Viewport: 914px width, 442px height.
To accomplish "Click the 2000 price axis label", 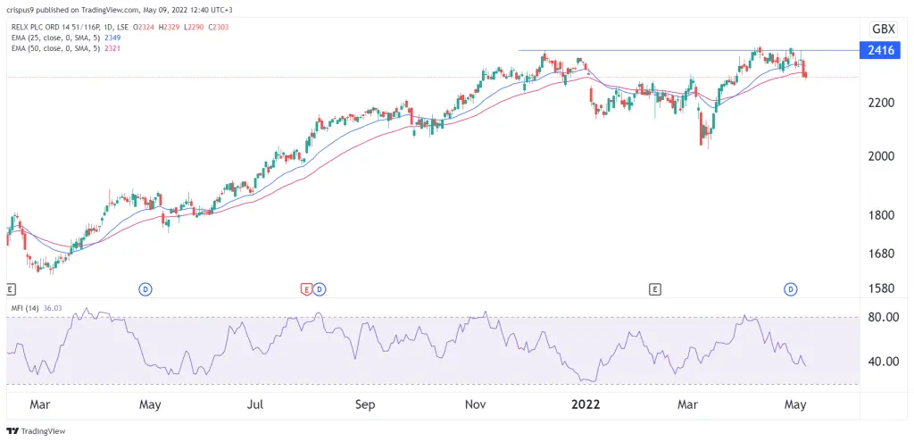I will [x=880, y=156].
